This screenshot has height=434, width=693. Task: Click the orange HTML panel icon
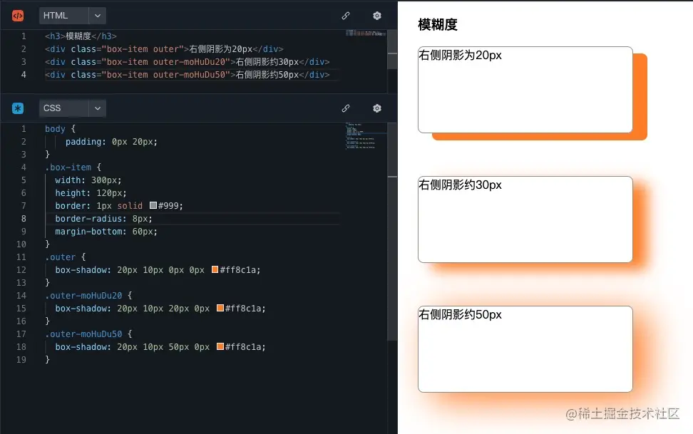[x=18, y=16]
